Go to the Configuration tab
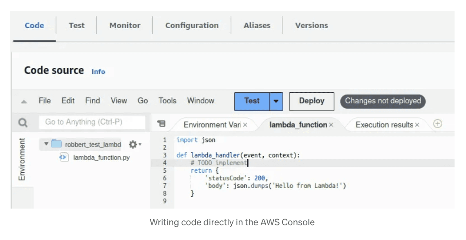Image resolution: width=466 pixels, height=240 pixels. [192, 26]
